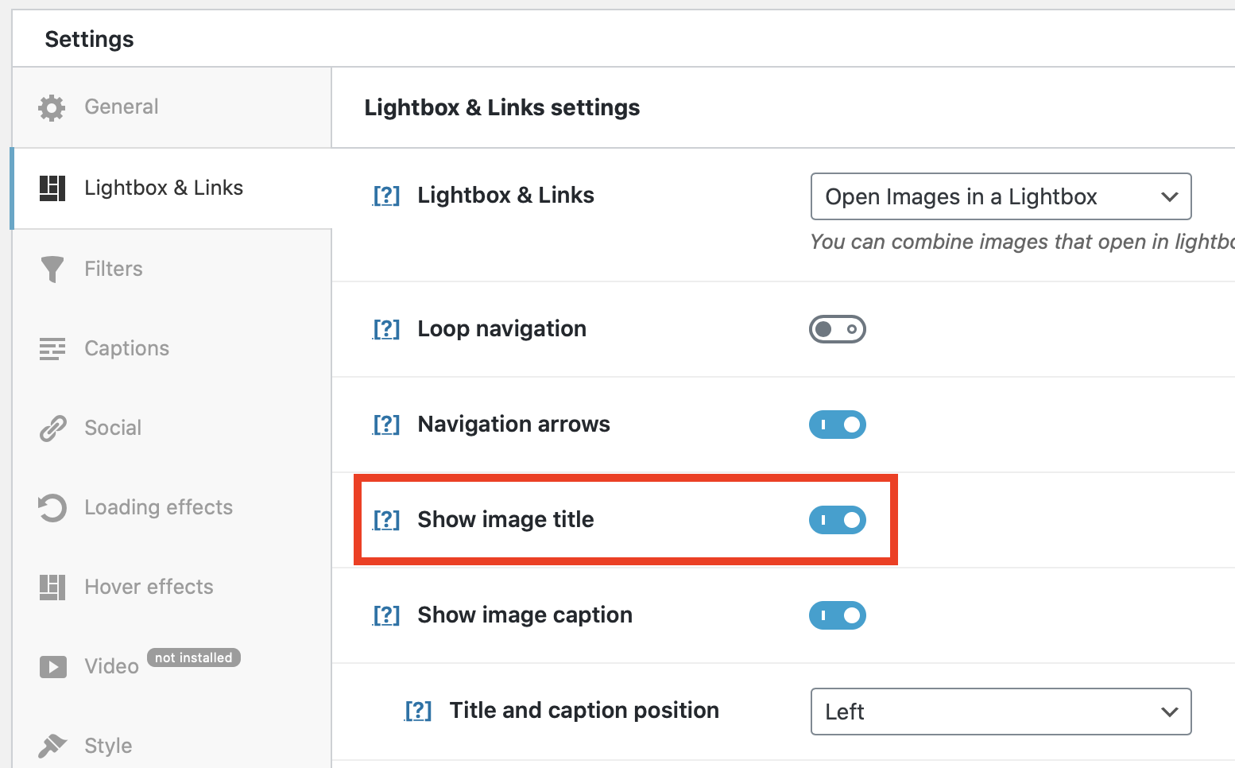The width and height of the screenshot is (1235, 768).
Task: Click the not installed badge next to Video
Action: pyautogui.click(x=193, y=657)
